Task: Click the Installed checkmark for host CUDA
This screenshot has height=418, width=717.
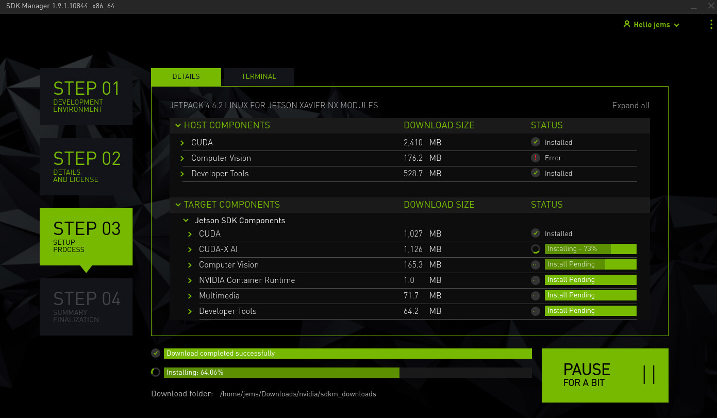Action: click(536, 142)
